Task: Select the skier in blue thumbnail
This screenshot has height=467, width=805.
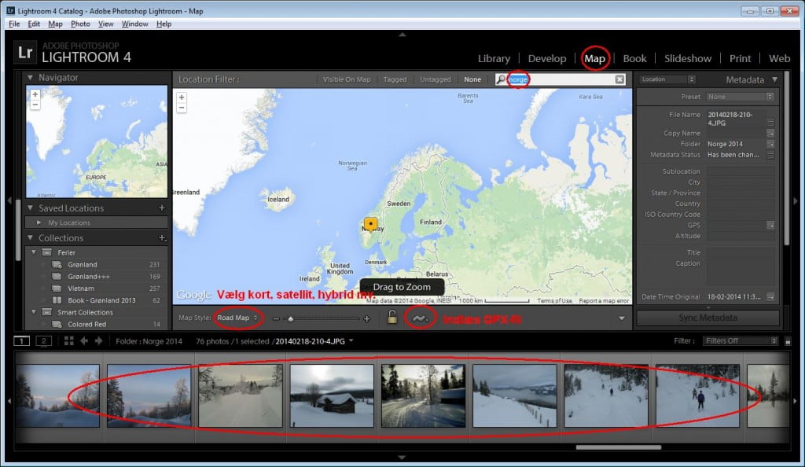Action: pos(698,395)
